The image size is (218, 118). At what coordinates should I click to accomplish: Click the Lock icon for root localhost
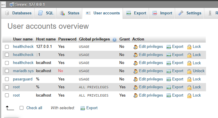pos(189,95)
